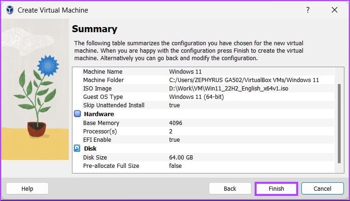350x201 pixels.
Task: Select the Guest OS Type label
Action: 103,97
